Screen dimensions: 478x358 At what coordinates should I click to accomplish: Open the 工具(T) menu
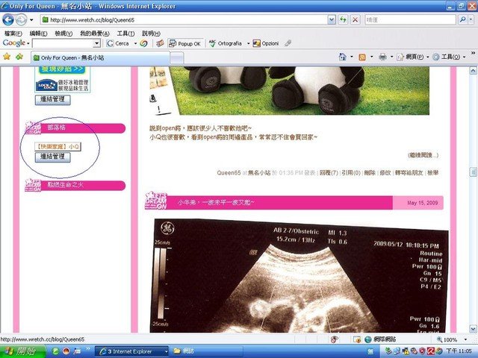(x=125, y=34)
